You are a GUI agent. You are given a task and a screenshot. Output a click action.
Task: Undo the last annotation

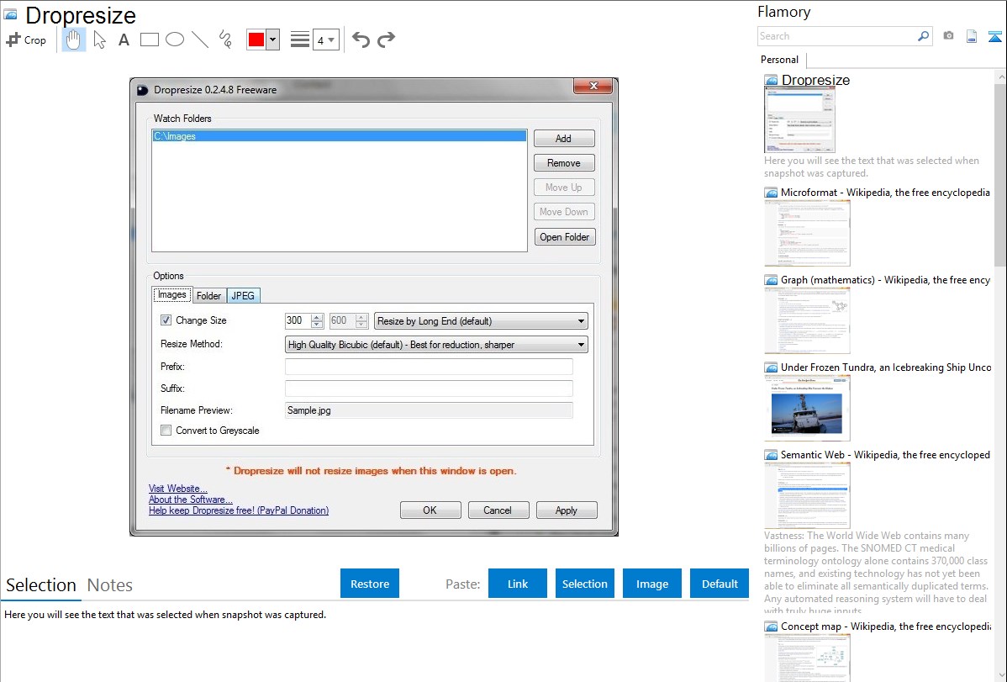pos(361,40)
